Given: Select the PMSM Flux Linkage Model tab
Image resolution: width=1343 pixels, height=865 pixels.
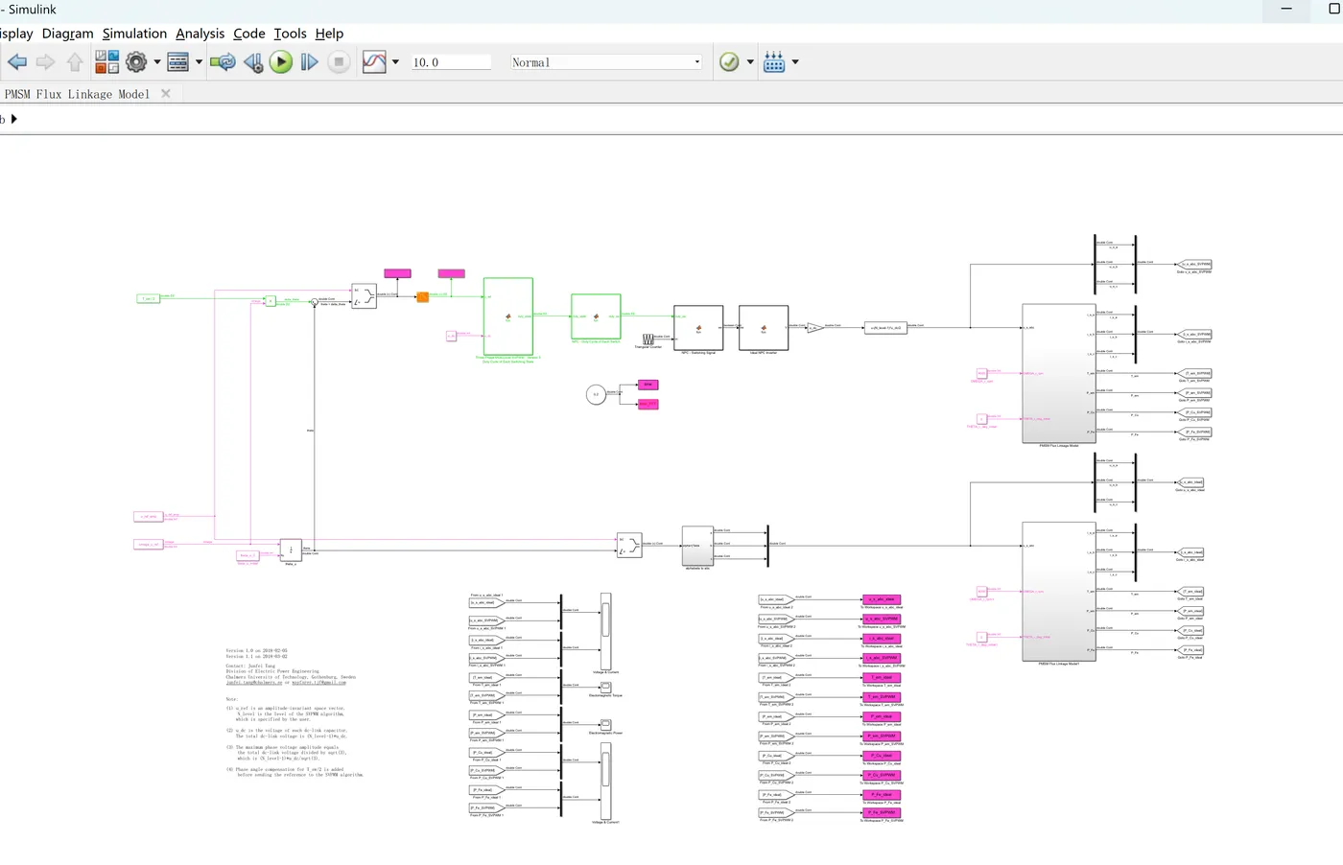Looking at the screenshot, I should (77, 94).
